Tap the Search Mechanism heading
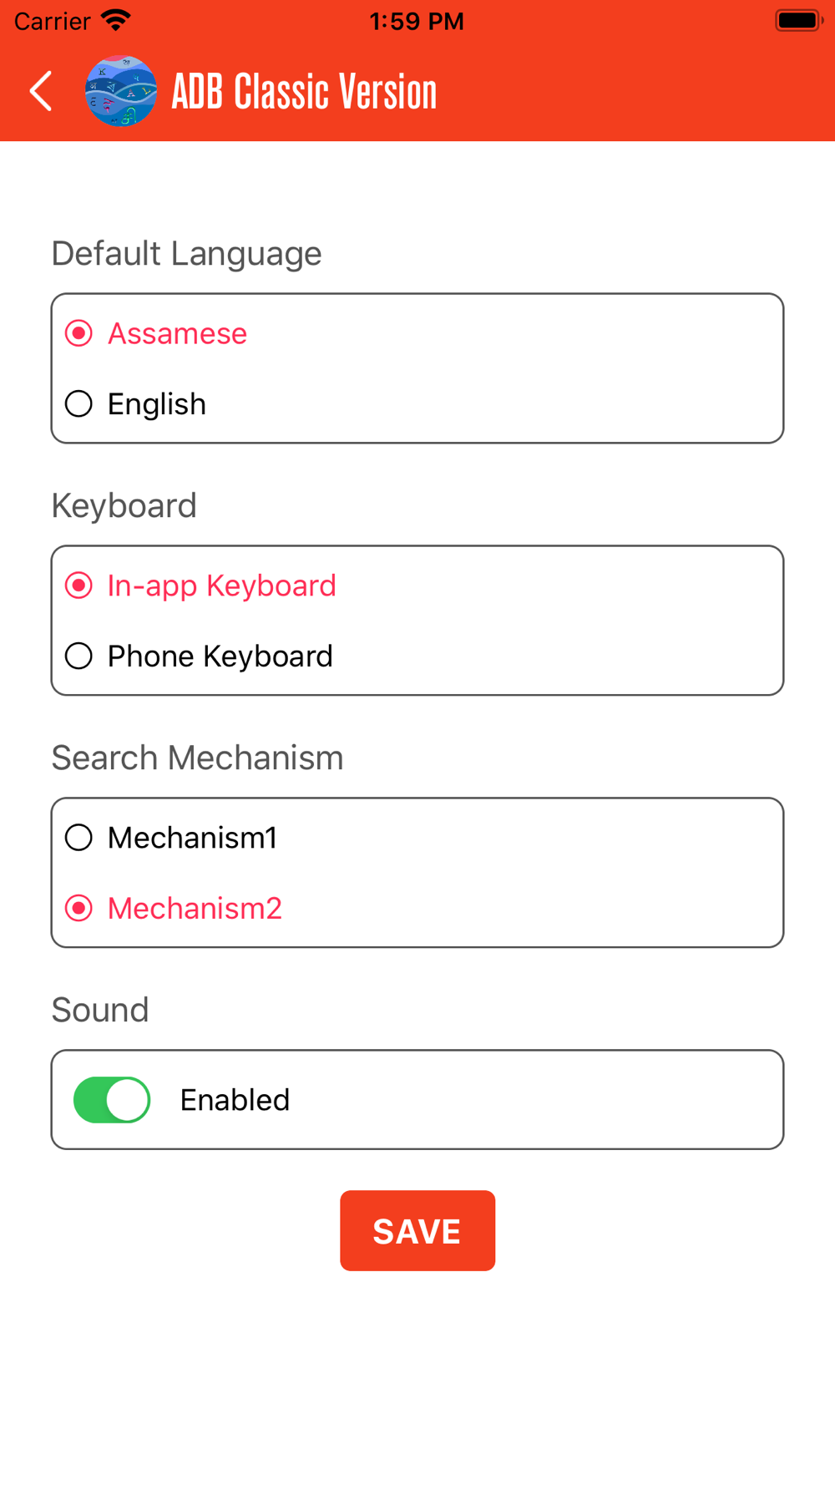835x1485 pixels. click(197, 758)
